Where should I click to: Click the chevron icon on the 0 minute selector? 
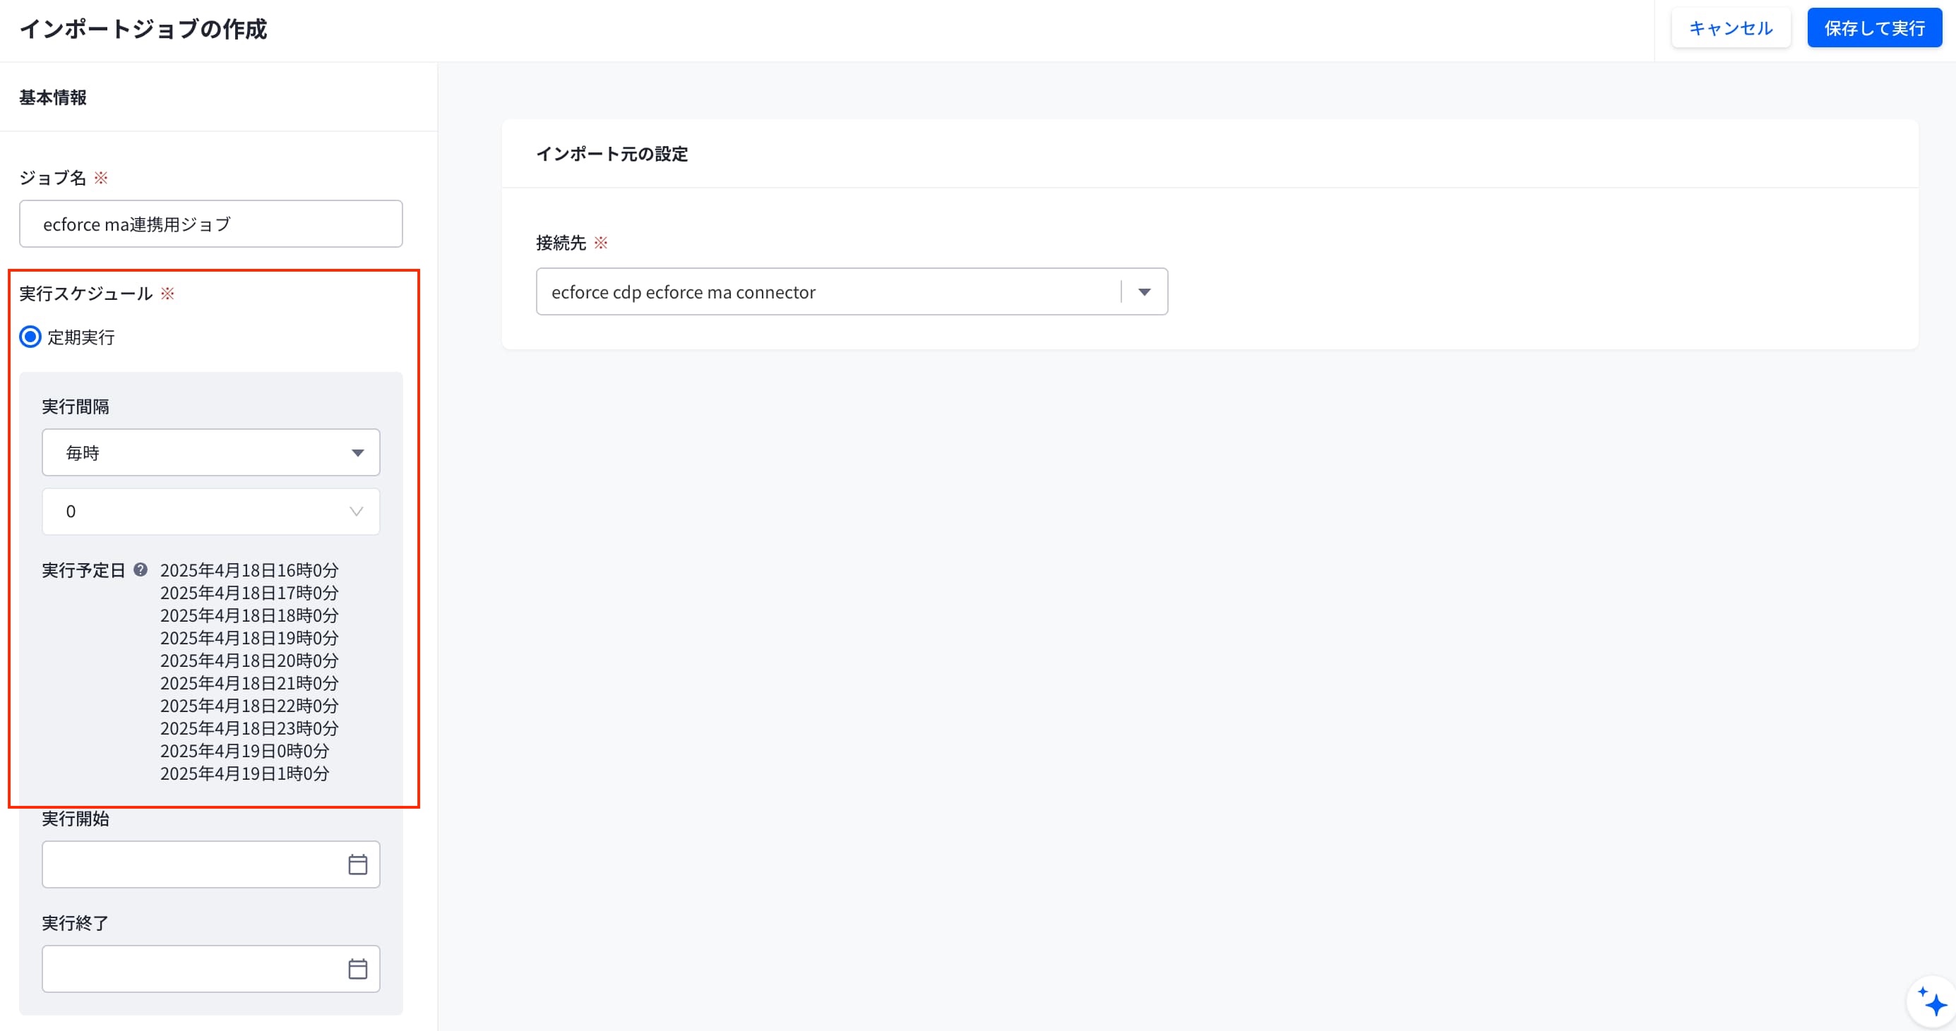tap(356, 512)
